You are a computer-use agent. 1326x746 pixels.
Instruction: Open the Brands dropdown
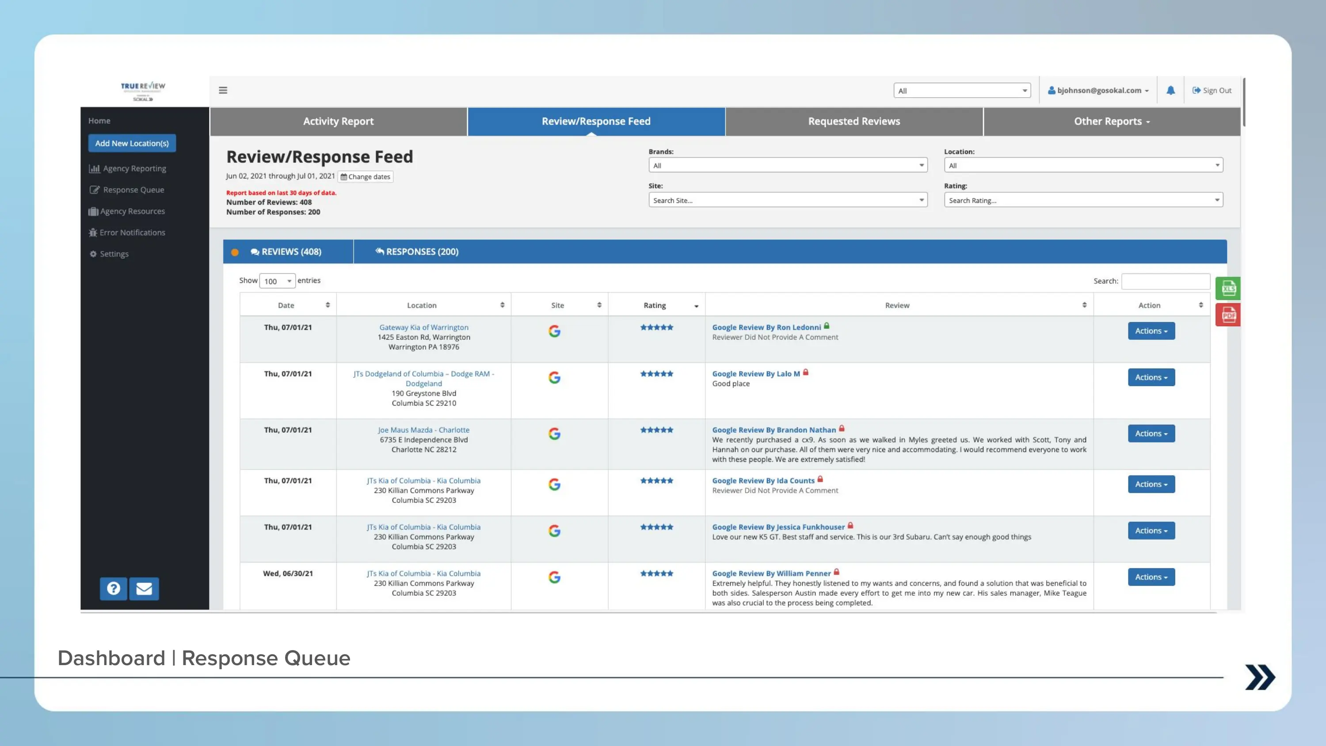(x=788, y=165)
